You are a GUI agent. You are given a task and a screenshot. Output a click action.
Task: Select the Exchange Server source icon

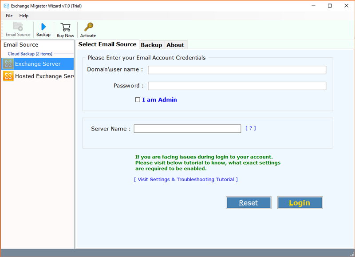pyautogui.click(x=8, y=64)
